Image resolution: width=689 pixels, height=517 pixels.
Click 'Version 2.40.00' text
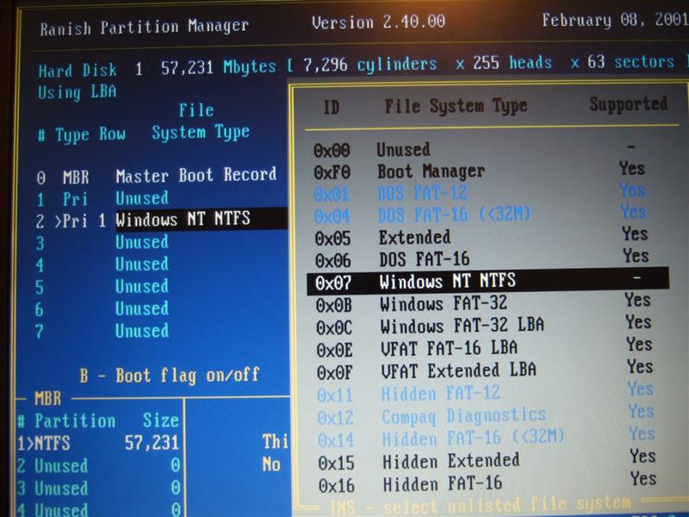[378, 22]
